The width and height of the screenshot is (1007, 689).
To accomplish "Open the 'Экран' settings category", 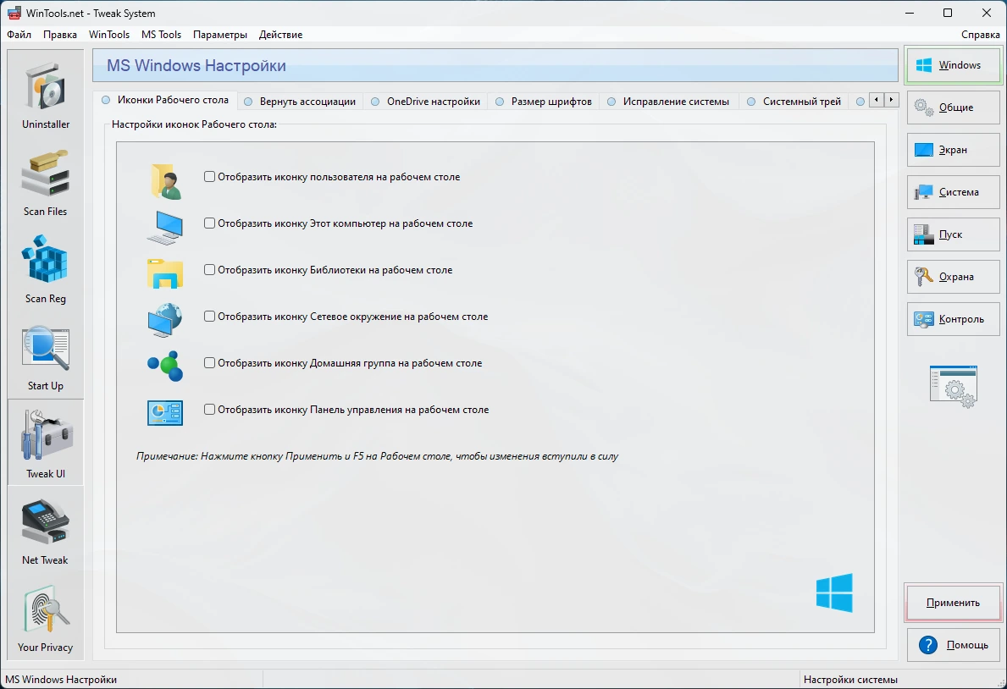I will pyautogui.click(x=953, y=150).
